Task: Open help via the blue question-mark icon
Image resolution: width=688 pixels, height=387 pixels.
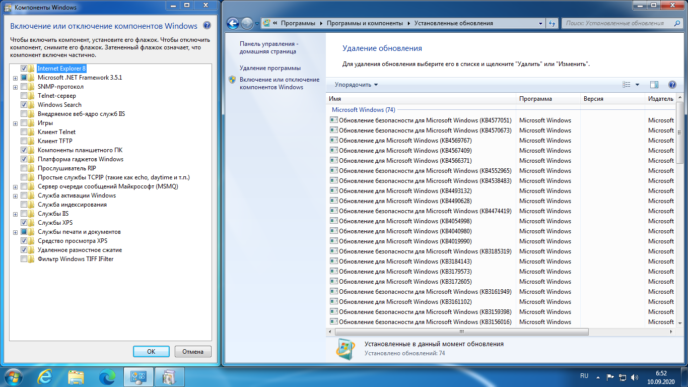Action: click(x=672, y=85)
